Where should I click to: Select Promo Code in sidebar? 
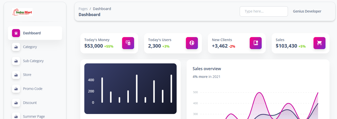pos(33,89)
